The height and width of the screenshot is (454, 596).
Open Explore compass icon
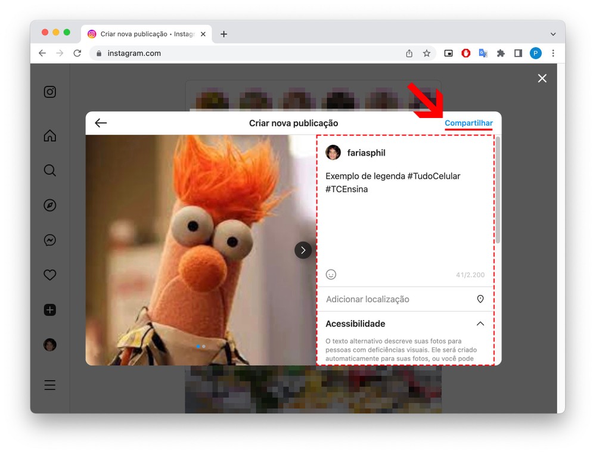click(50, 206)
